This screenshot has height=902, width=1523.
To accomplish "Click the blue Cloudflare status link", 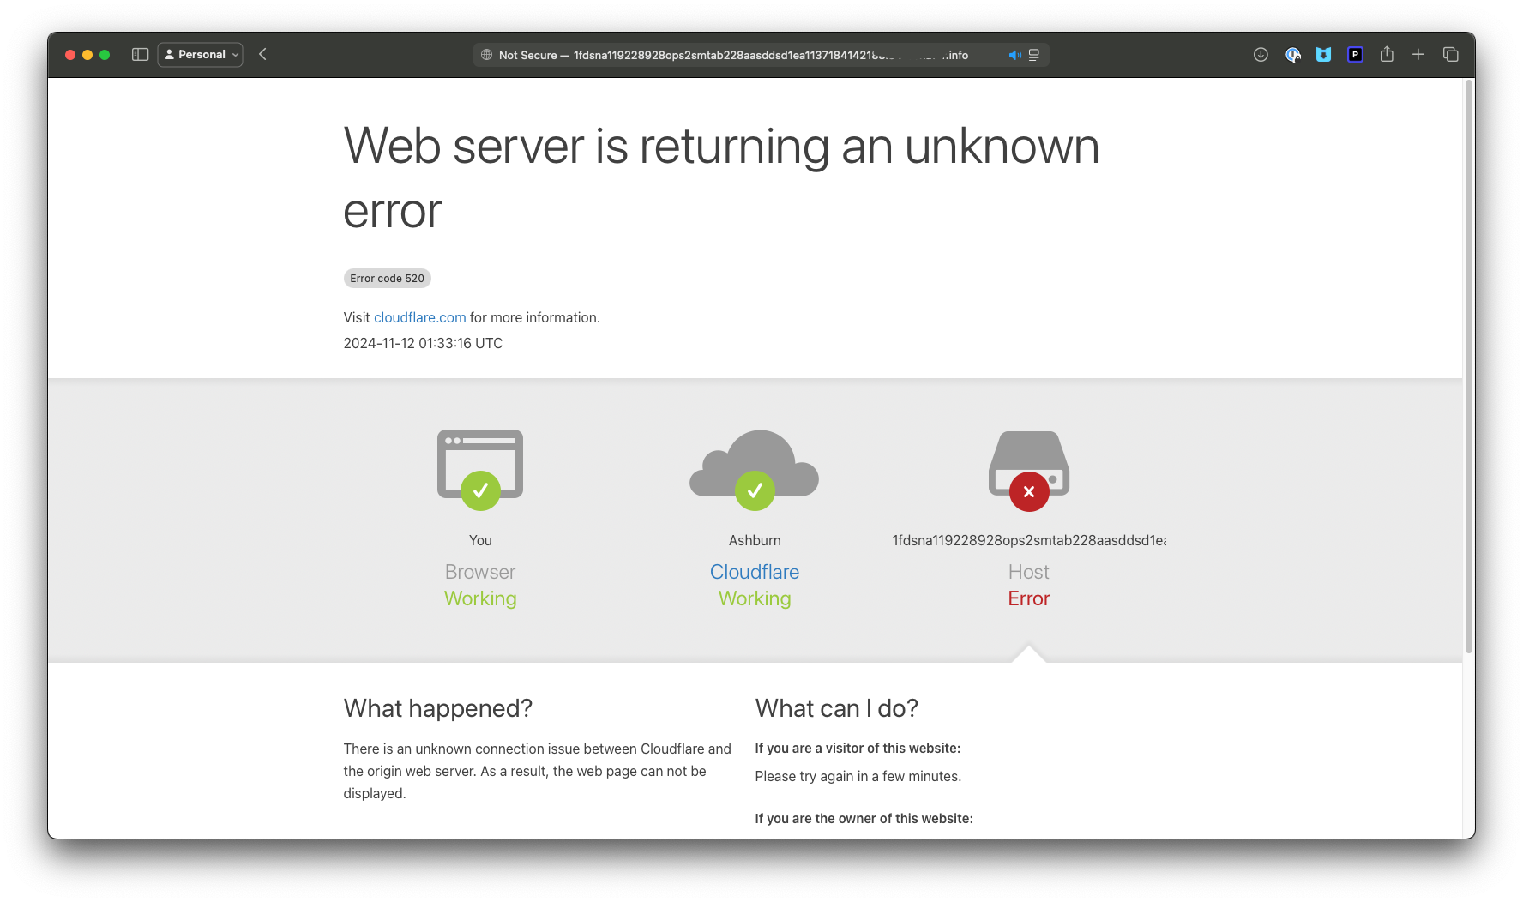I will [755, 572].
